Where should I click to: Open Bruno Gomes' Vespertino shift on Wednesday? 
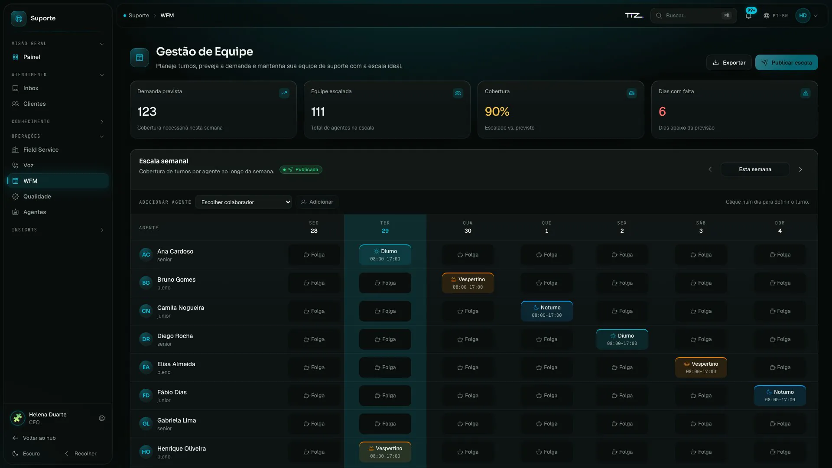tap(468, 283)
